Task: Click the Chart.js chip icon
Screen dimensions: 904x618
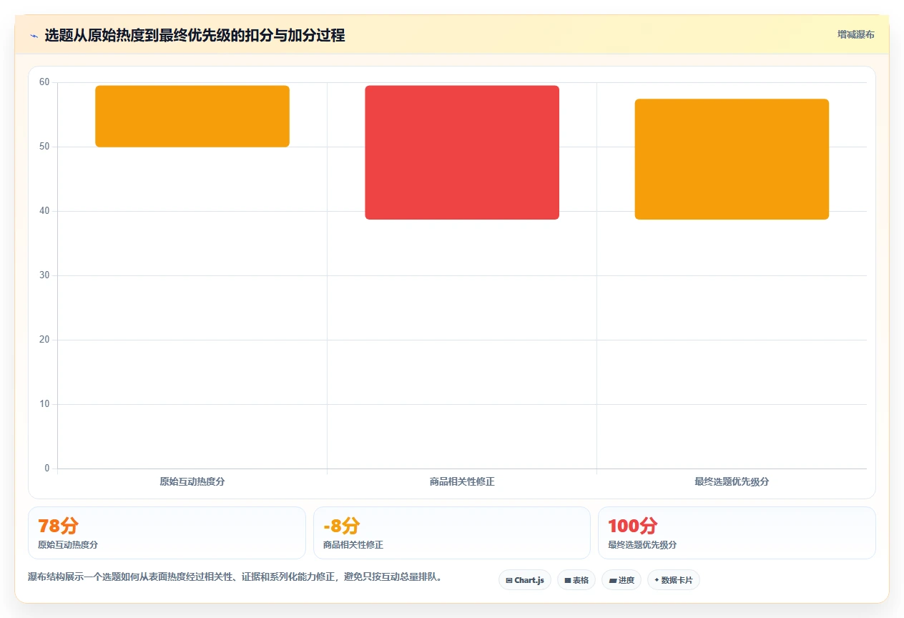Action: tap(508, 580)
